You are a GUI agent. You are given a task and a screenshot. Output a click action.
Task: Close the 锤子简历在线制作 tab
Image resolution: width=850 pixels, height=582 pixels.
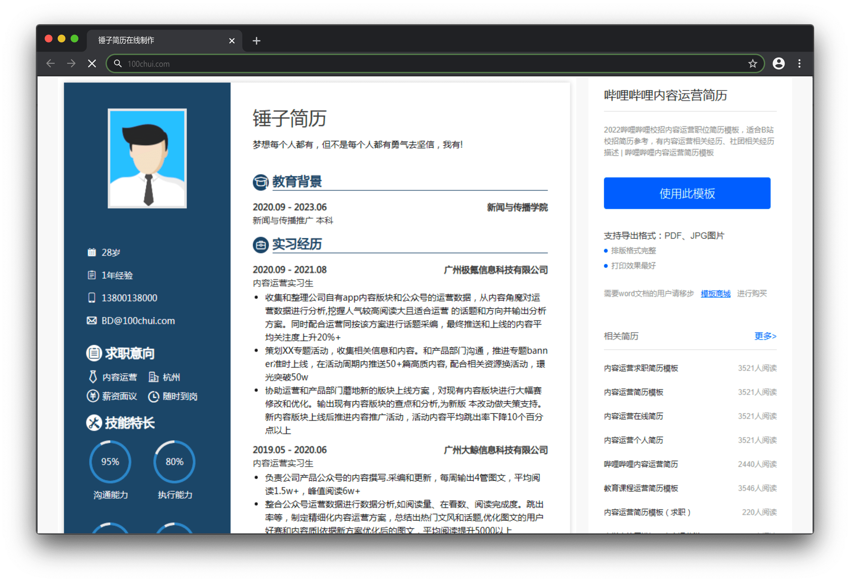pyautogui.click(x=232, y=40)
